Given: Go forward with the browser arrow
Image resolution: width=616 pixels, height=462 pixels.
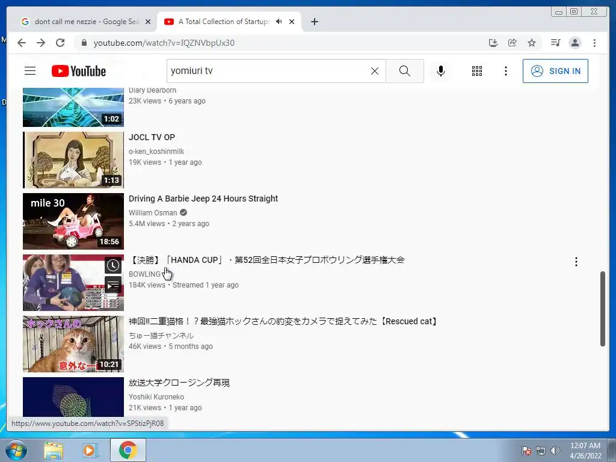Looking at the screenshot, I should pyautogui.click(x=41, y=43).
